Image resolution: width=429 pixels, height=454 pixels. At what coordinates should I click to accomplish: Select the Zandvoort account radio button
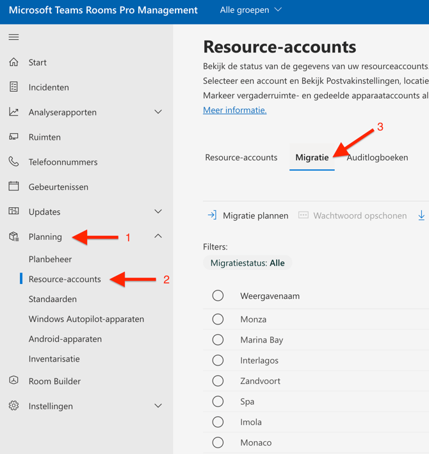(218, 381)
